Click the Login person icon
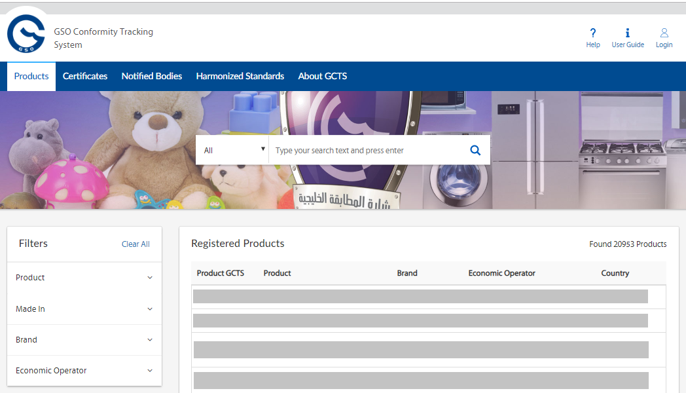This screenshot has height=393, width=686. click(x=664, y=33)
